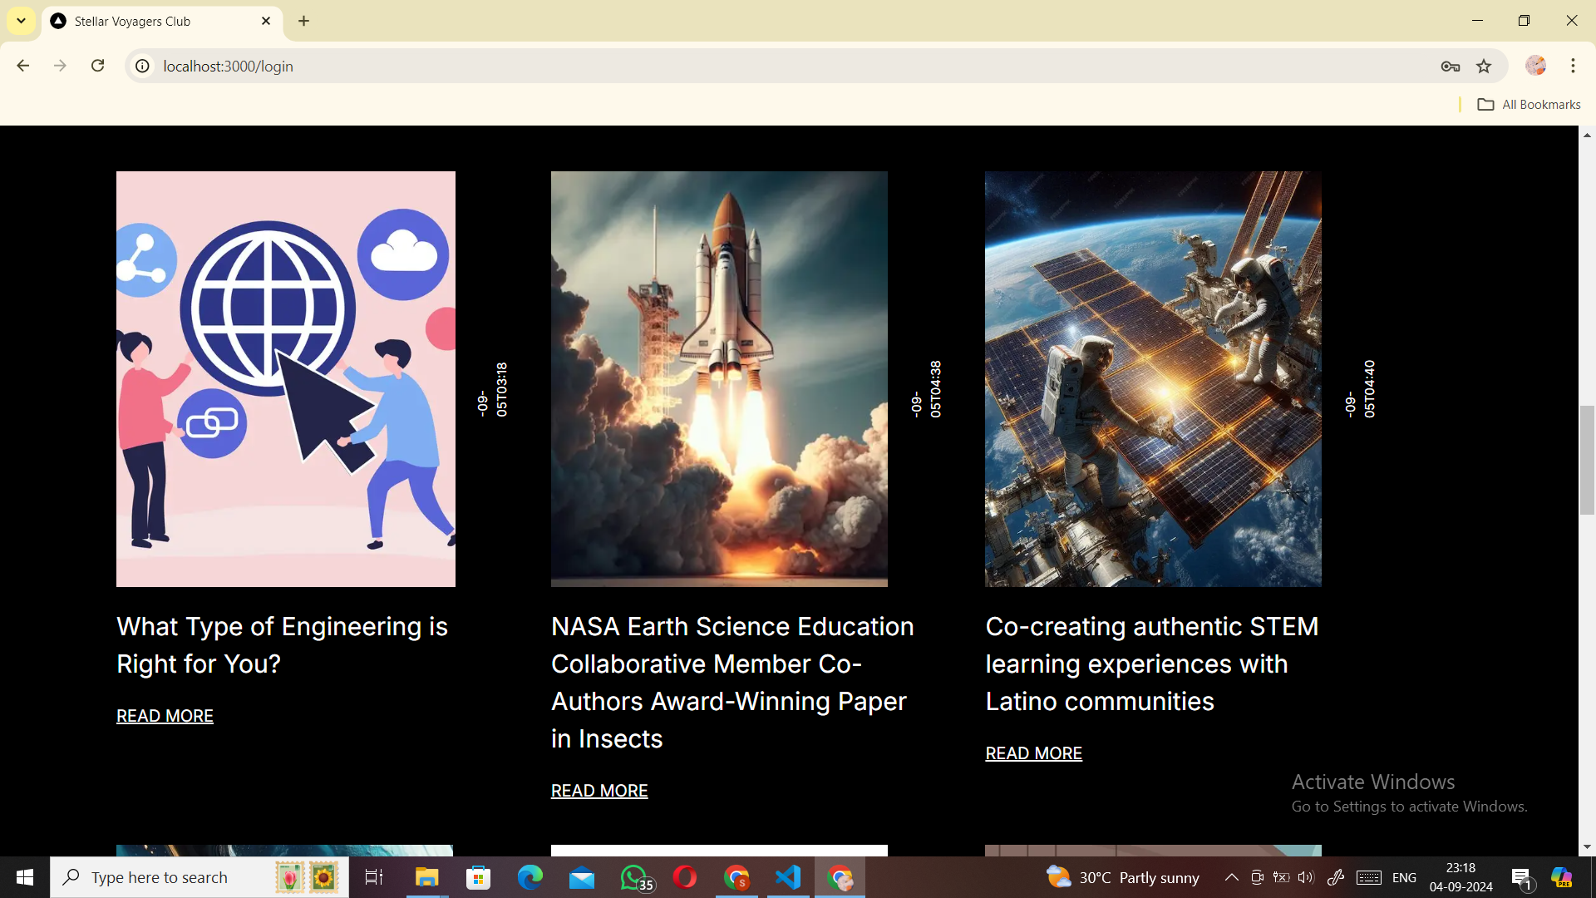1596x898 pixels.
Task: Click the Chrome profile avatar
Action: (x=1535, y=66)
